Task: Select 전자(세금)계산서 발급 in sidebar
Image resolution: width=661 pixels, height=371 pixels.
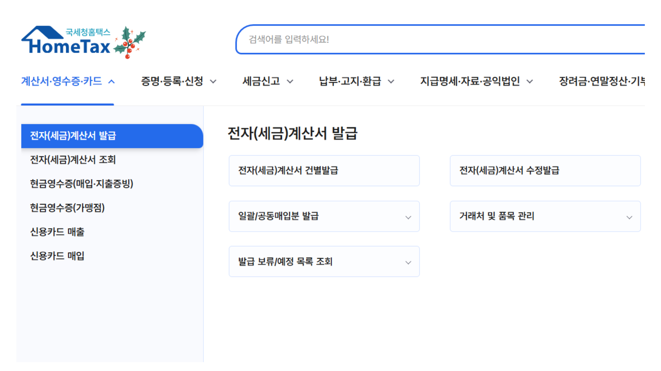Action: click(73, 136)
